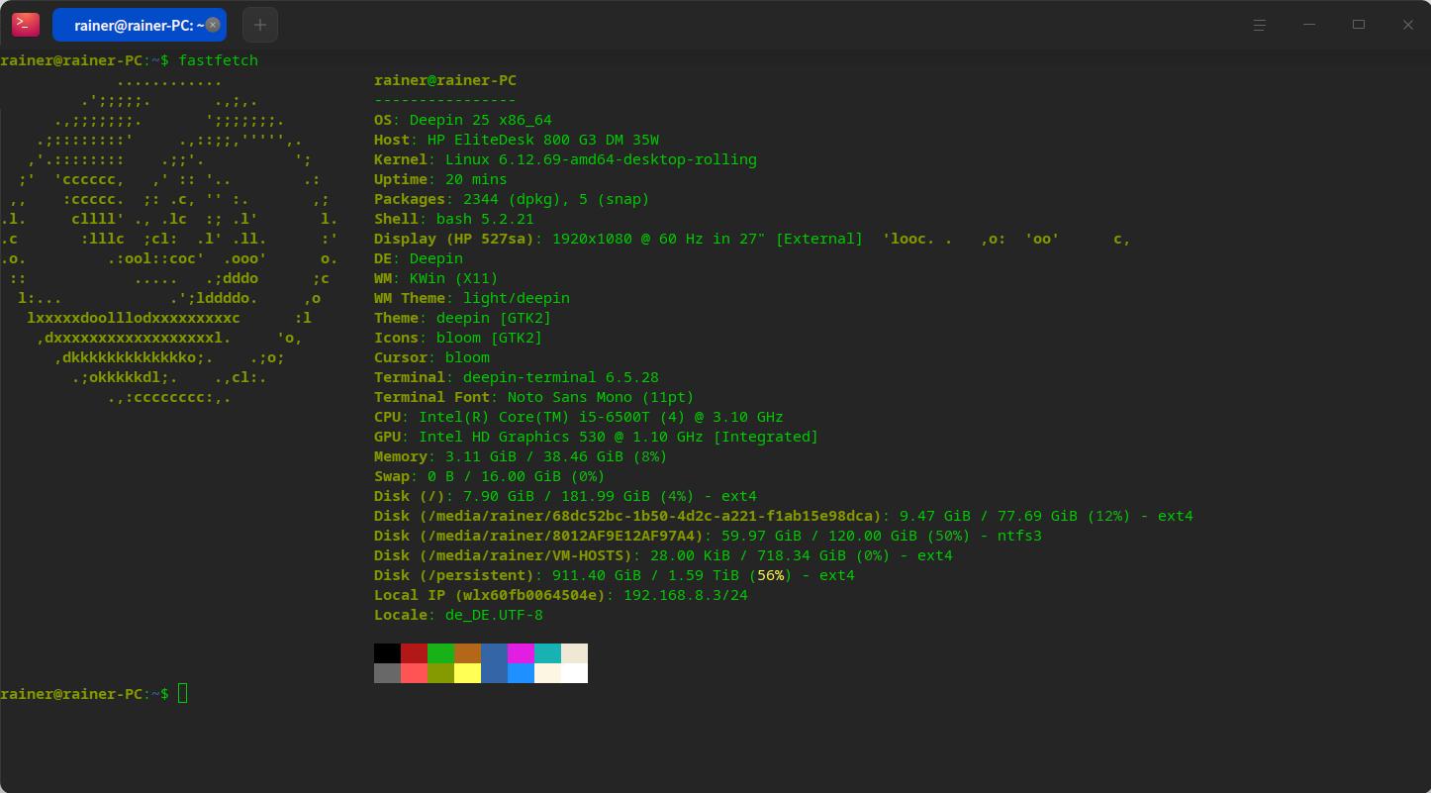This screenshot has height=793, width=1431.
Task: Click the Terminal Font value 'Noto Sans Mono (11pt)'
Action: pyautogui.click(x=601, y=397)
